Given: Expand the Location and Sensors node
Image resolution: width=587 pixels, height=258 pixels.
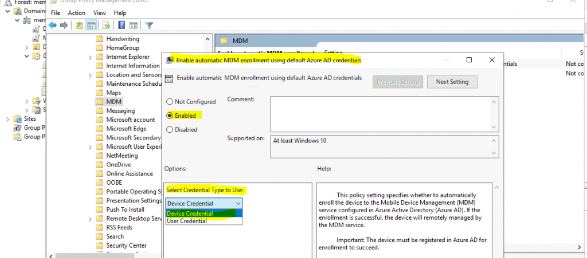Looking at the screenshot, I should point(90,75).
